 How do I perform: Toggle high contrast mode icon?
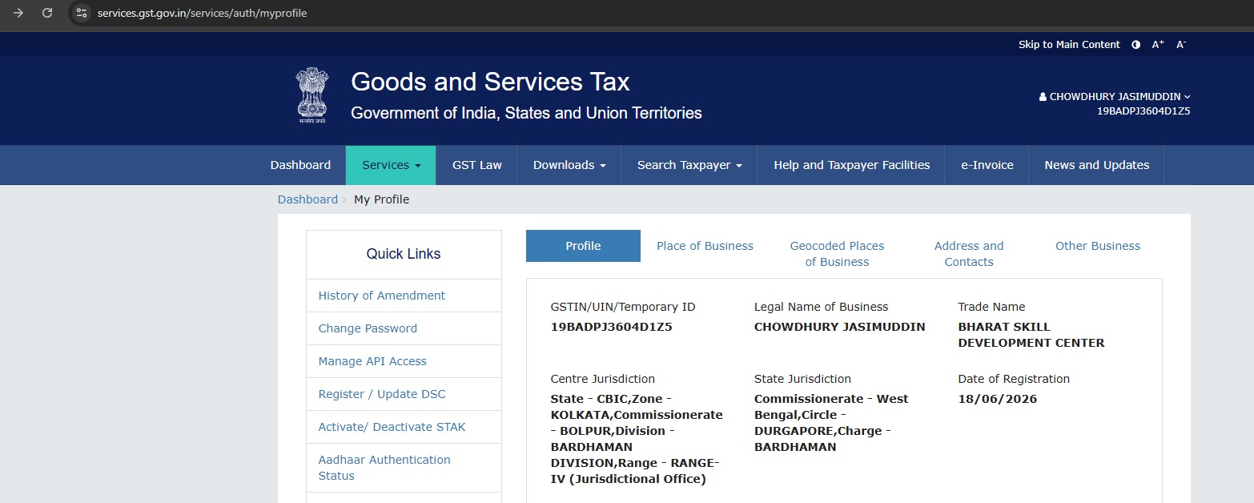1135,45
